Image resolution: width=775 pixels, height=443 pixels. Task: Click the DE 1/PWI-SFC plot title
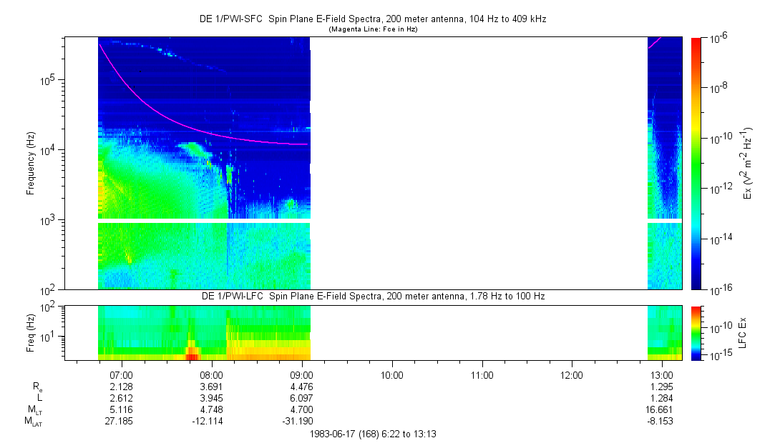(372, 19)
